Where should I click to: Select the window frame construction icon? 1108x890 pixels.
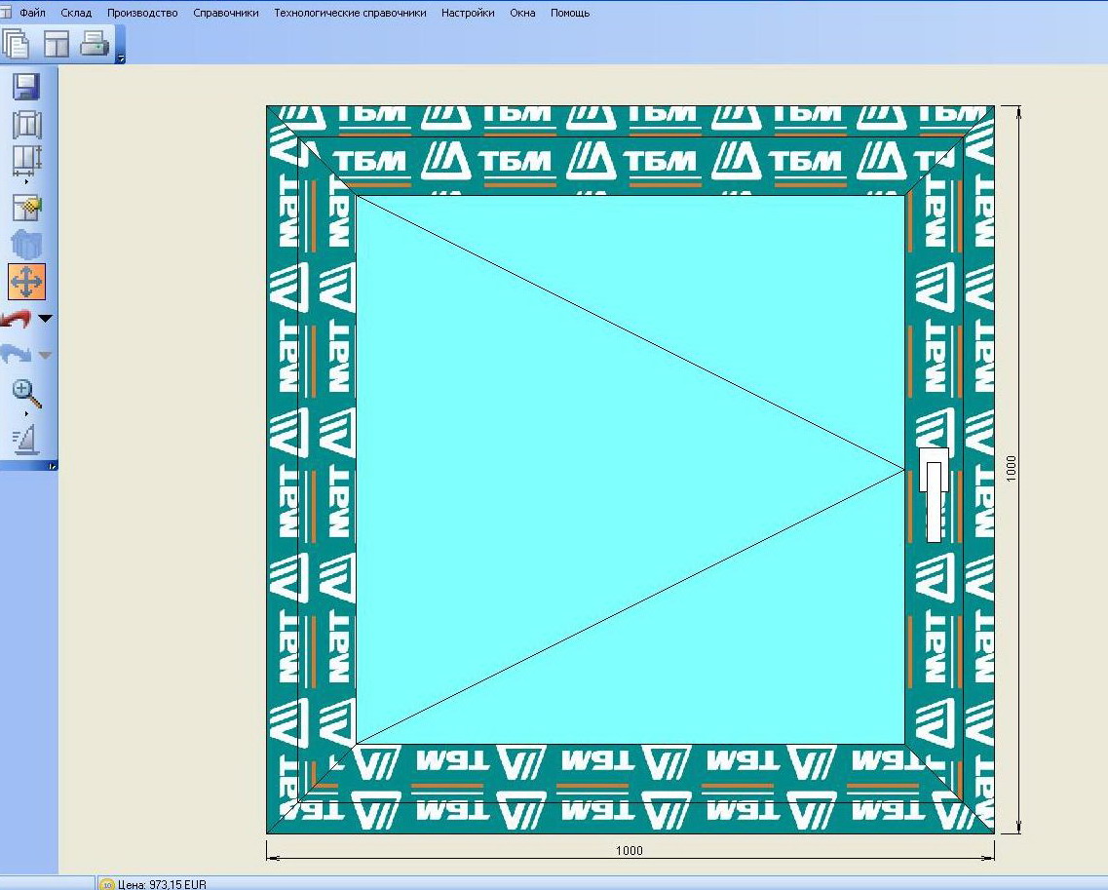27,125
